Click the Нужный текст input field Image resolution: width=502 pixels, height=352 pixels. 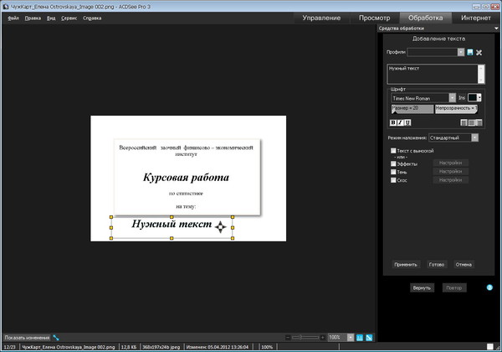[433, 74]
